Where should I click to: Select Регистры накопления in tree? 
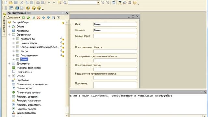coord(29,100)
